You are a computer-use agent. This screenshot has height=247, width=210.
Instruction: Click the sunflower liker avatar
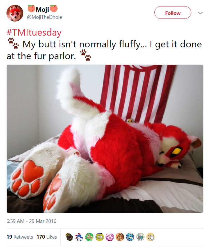tap(69, 237)
